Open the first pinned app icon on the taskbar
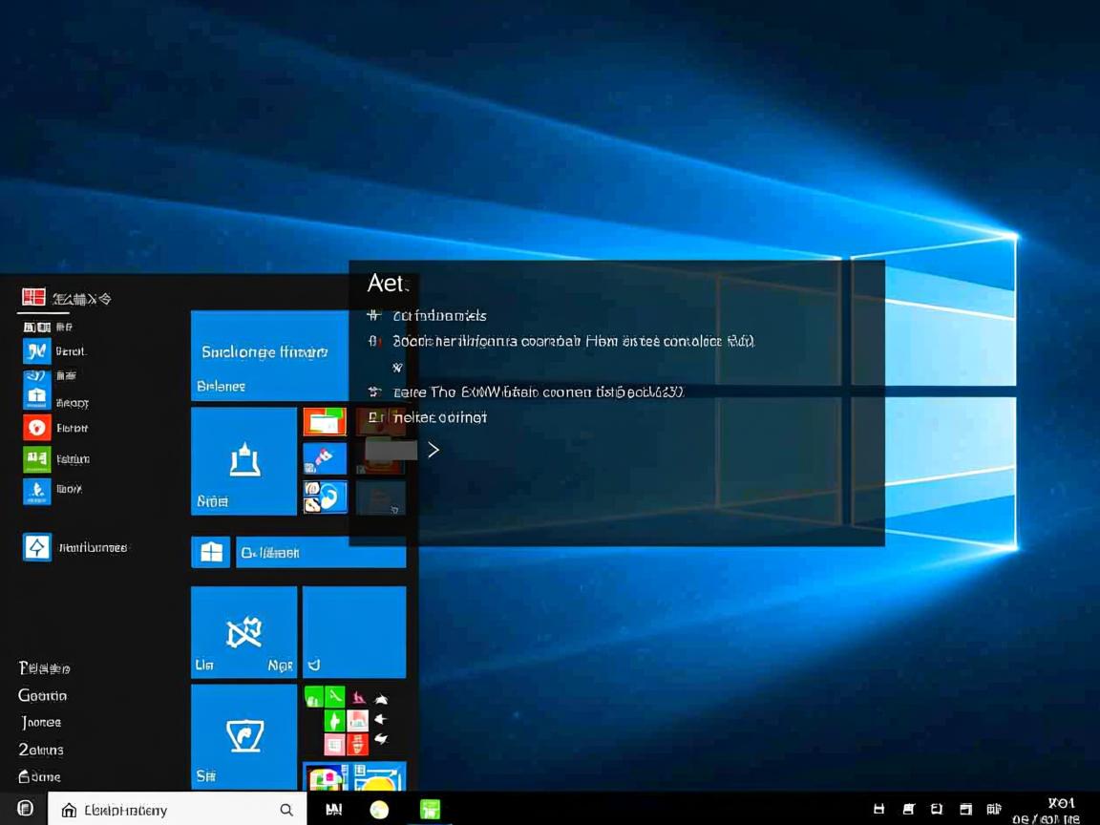This screenshot has height=825, width=1100. 333,809
